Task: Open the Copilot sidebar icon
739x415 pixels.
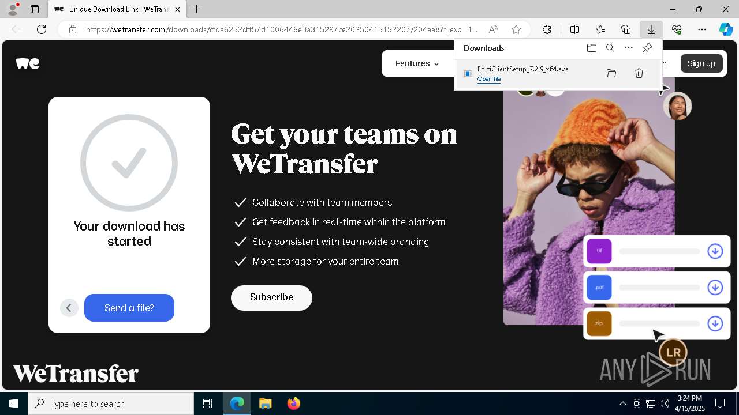Action: tap(726, 29)
